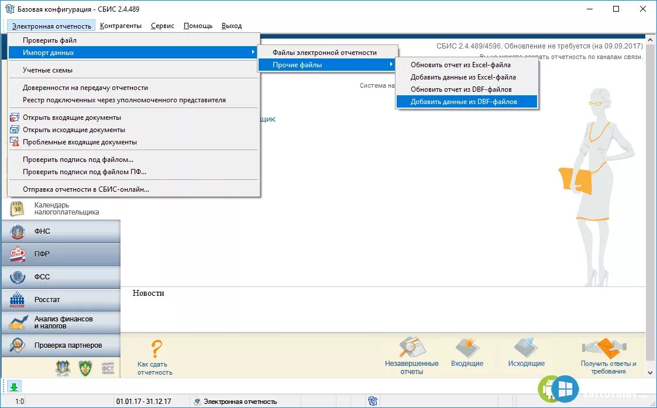Screen dimensions: 657x408
Task: Choose Добавить данные из Excel-файла
Action: pyautogui.click(x=467, y=77)
